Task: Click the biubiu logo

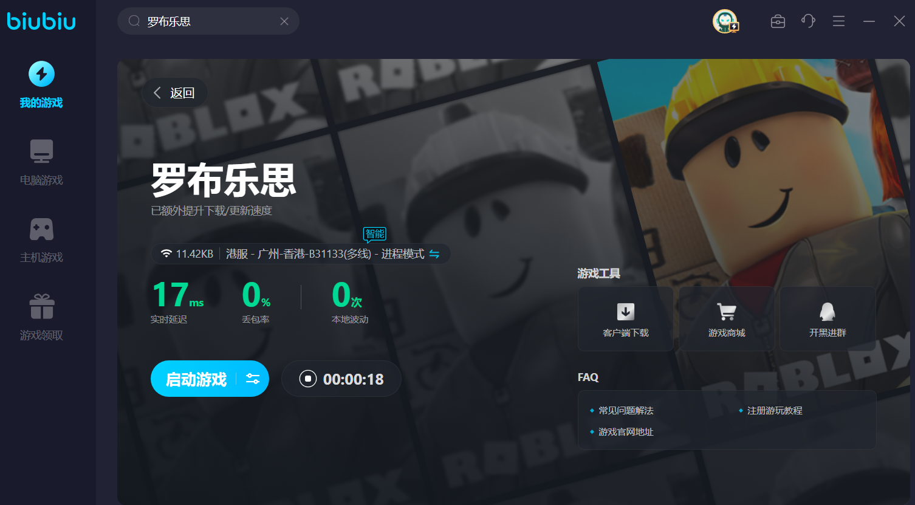Action: (x=41, y=21)
